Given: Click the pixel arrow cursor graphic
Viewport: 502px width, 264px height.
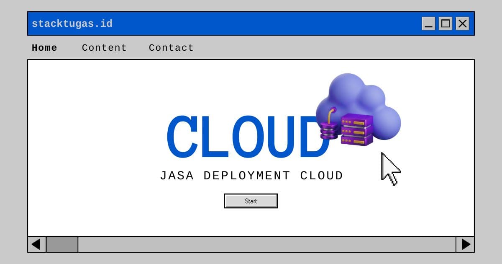Looking at the screenshot, I should (391, 169).
